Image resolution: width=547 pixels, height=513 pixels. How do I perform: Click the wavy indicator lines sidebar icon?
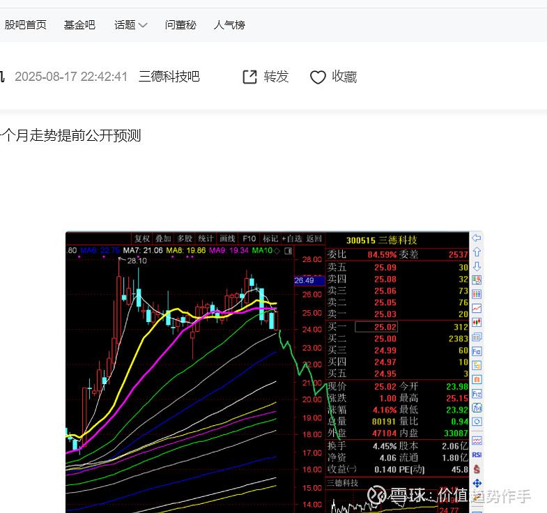pyautogui.click(x=477, y=441)
